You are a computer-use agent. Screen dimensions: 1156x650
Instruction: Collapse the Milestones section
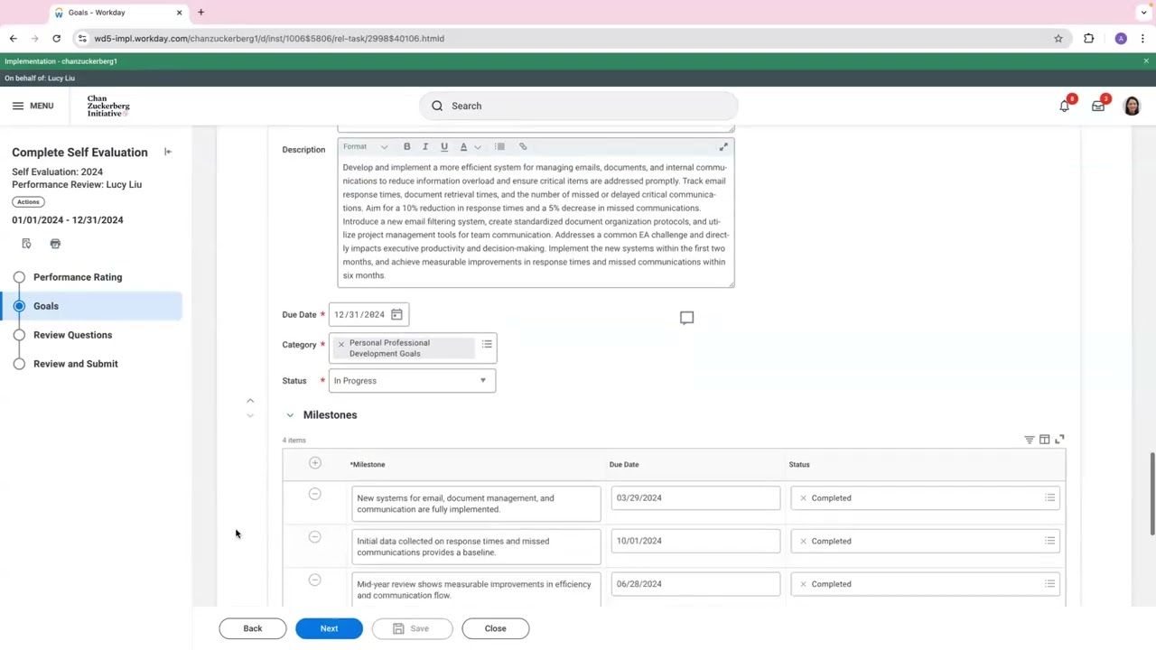click(x=290, y=415)
